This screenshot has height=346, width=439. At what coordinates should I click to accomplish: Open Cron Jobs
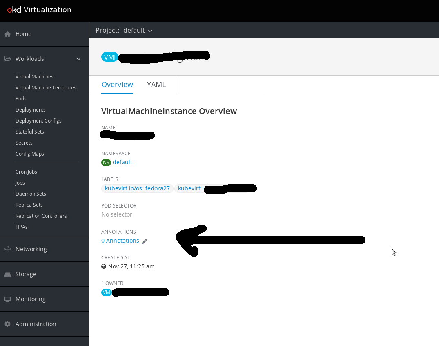click(x=26, y=172)
